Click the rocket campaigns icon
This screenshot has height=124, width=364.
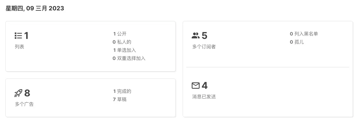click(18, 93)
